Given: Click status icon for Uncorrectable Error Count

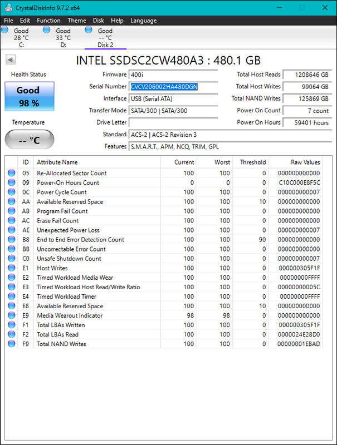Looking at the screenshot, I should [x=12, y=249].
